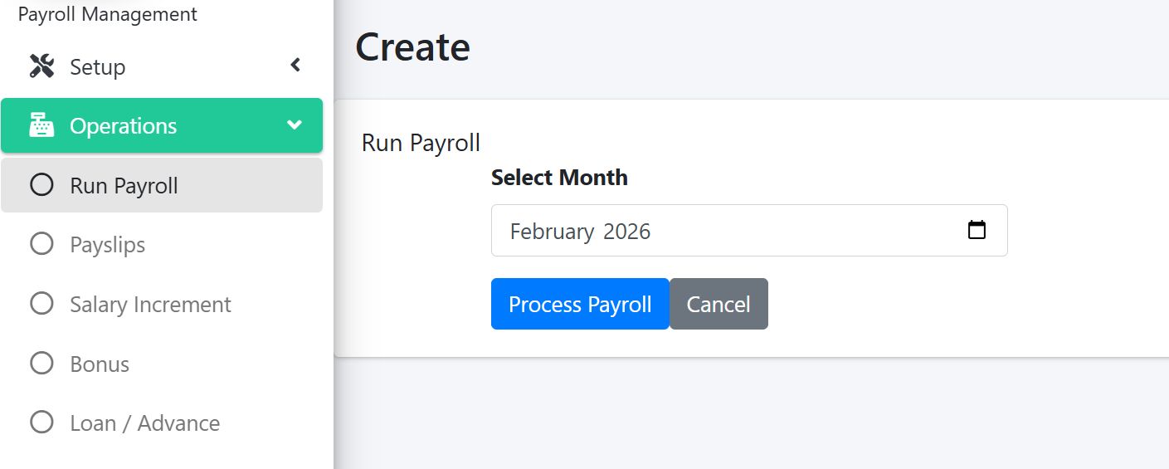Open the Salary Increment page
The image size is (1169, 469).
pyautogui.click(x=150, y=305)
